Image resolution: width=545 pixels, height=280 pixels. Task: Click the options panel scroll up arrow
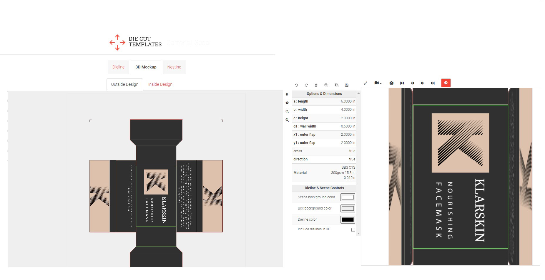click(x=358, y=93)
